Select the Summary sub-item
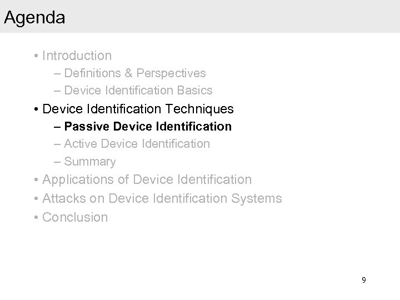The image size is (400, 300). pos(90,162)
